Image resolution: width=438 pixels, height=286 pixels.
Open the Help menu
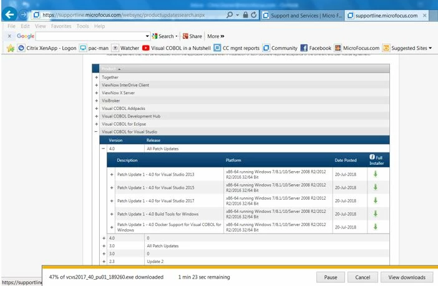(x=99, y=26)
